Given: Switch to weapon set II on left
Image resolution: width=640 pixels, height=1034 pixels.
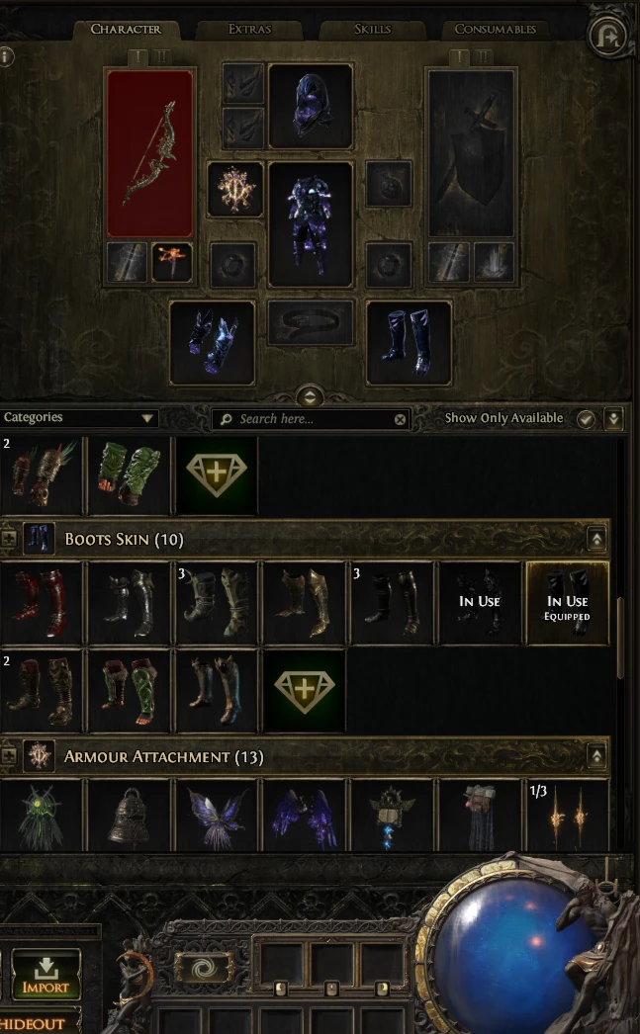Looking at the screenshot, I should tap(161, 57).
